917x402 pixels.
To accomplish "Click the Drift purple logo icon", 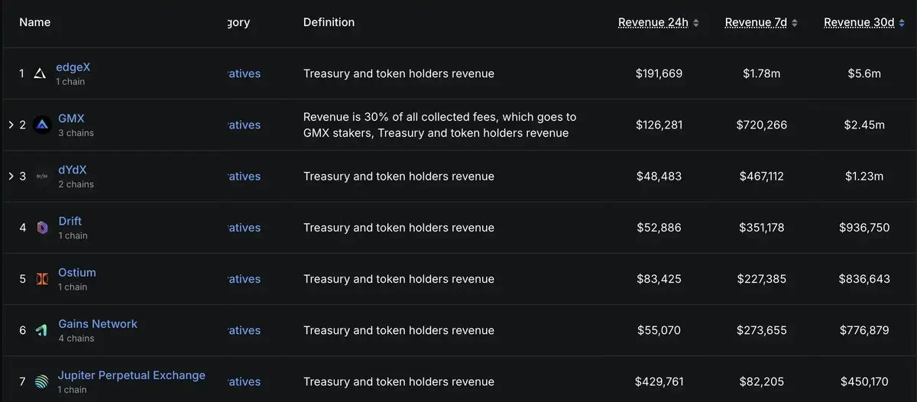I will [x=43, y=227].
